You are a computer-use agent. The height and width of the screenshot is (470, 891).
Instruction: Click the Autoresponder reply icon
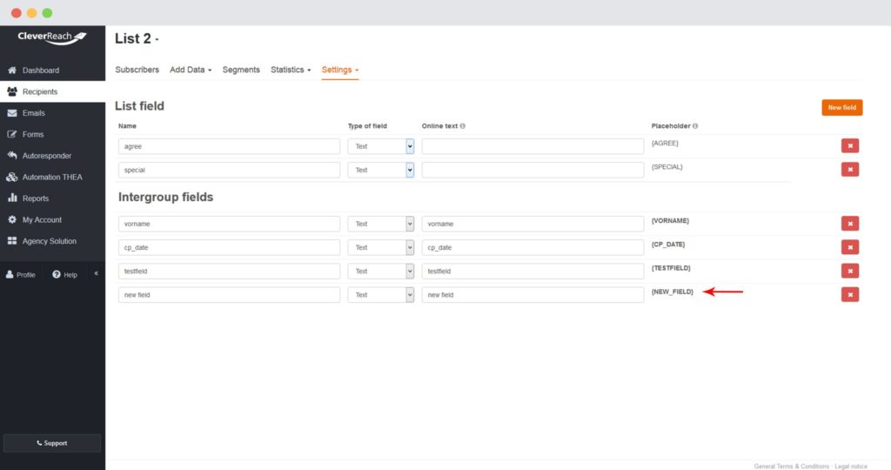(12, 156)
